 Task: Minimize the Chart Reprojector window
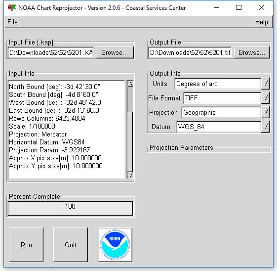217,7
